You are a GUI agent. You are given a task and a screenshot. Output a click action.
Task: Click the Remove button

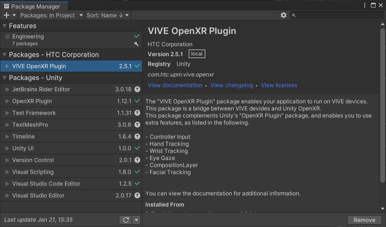click(364, 220)
